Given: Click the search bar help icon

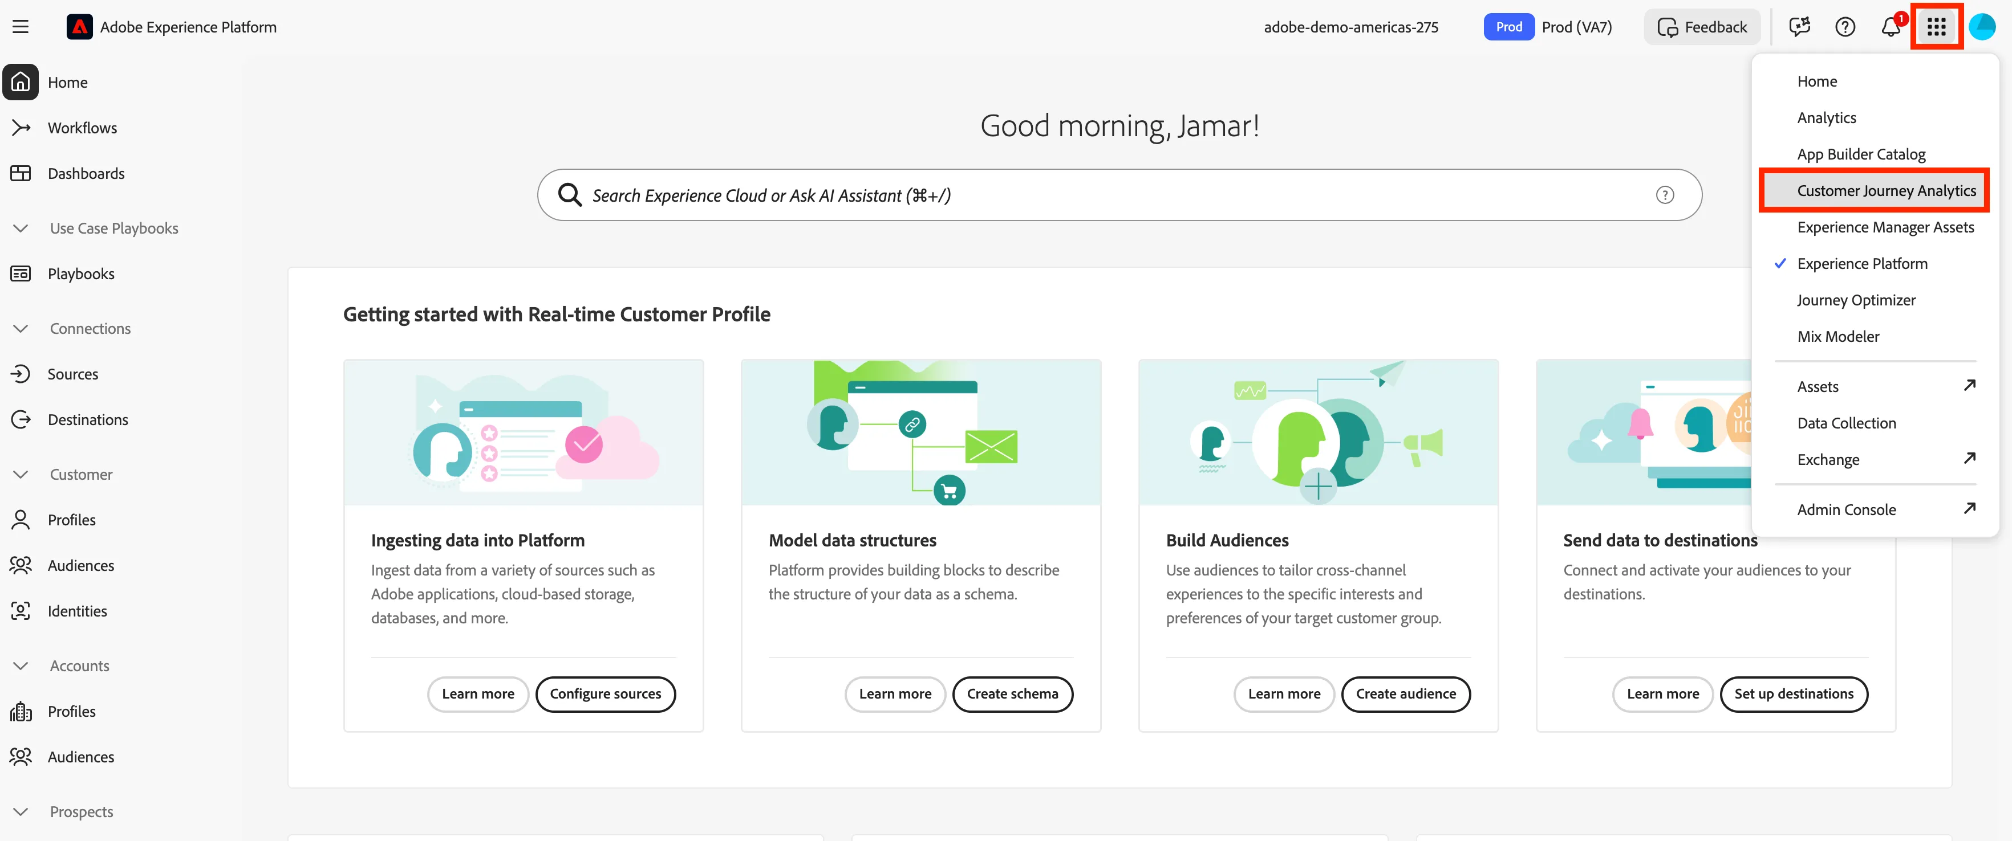Looking at the screenshot, I should click(1665, 195).
